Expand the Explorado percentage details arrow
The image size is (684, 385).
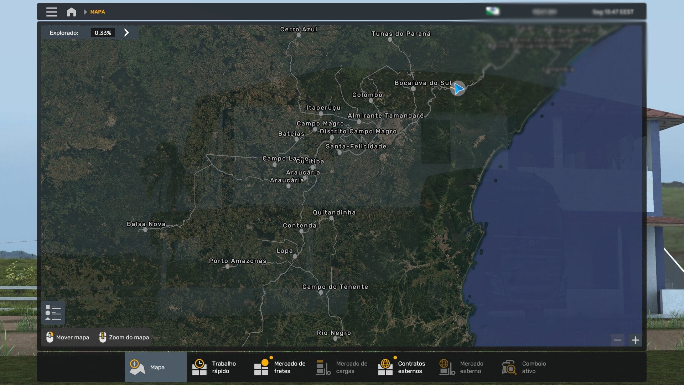126,32
